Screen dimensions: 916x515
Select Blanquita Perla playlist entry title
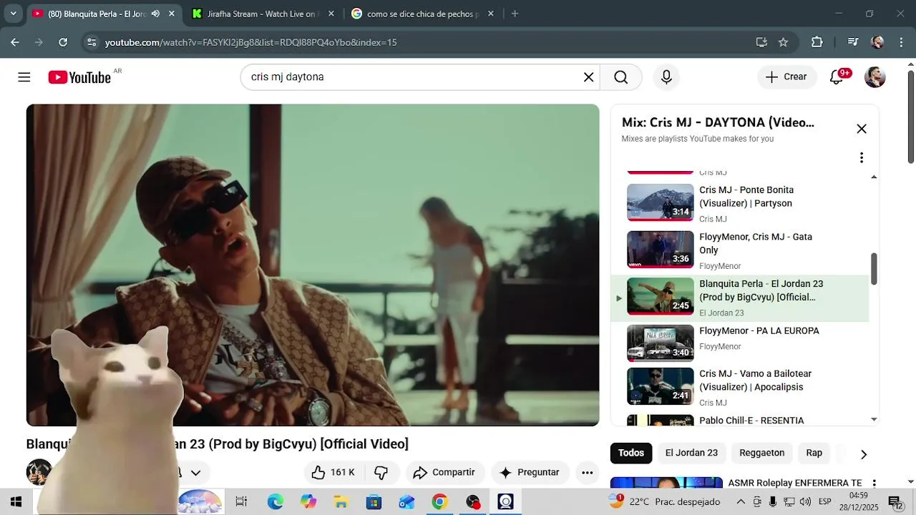pos(761,290)
